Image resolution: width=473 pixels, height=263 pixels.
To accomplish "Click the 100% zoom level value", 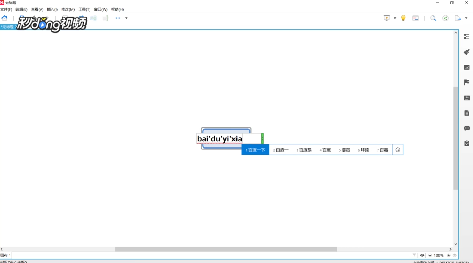I will pyautogui.click(x=438, y=255).
